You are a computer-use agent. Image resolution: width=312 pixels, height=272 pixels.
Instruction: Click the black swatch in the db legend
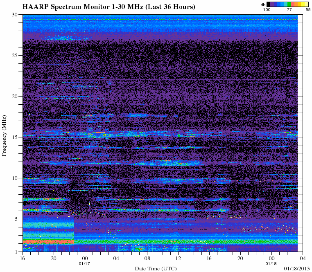point(269,4)
